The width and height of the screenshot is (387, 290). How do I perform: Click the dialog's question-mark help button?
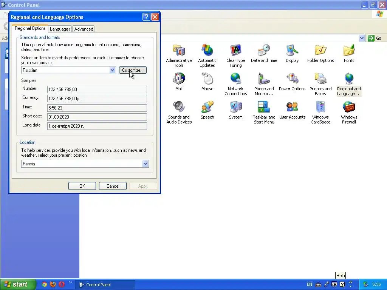click(x=146, y=17)
